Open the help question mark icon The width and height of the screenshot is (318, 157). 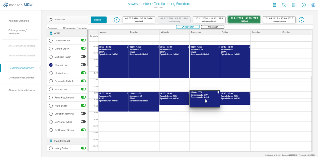[x=304, y=5]
